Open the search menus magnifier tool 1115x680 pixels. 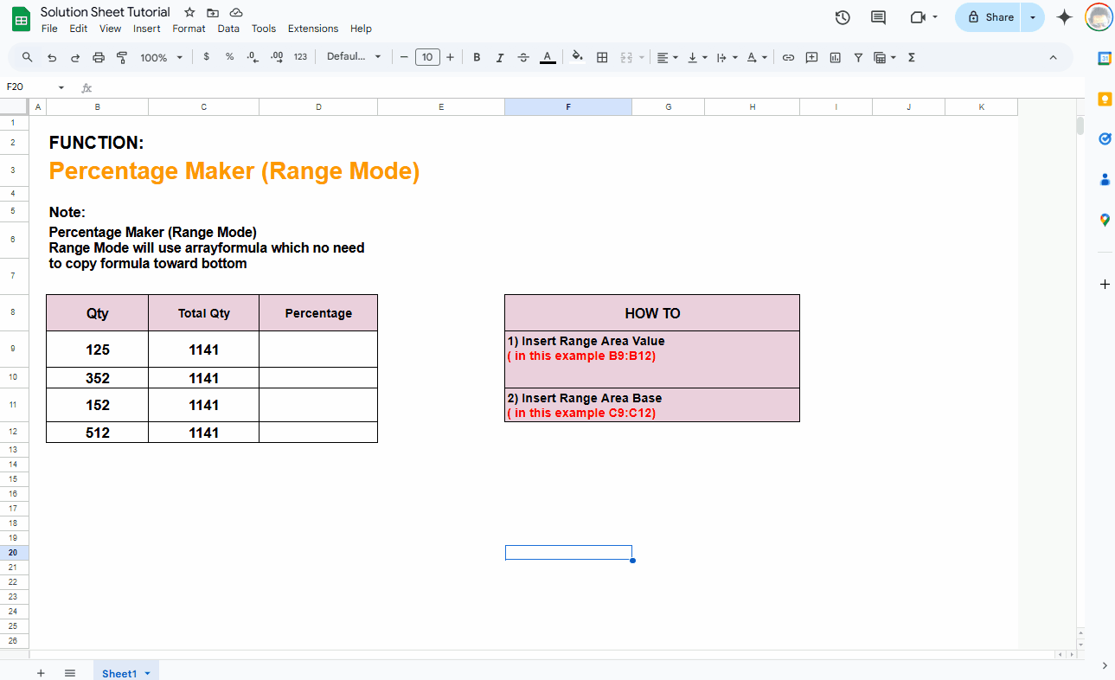coord(28,57)
